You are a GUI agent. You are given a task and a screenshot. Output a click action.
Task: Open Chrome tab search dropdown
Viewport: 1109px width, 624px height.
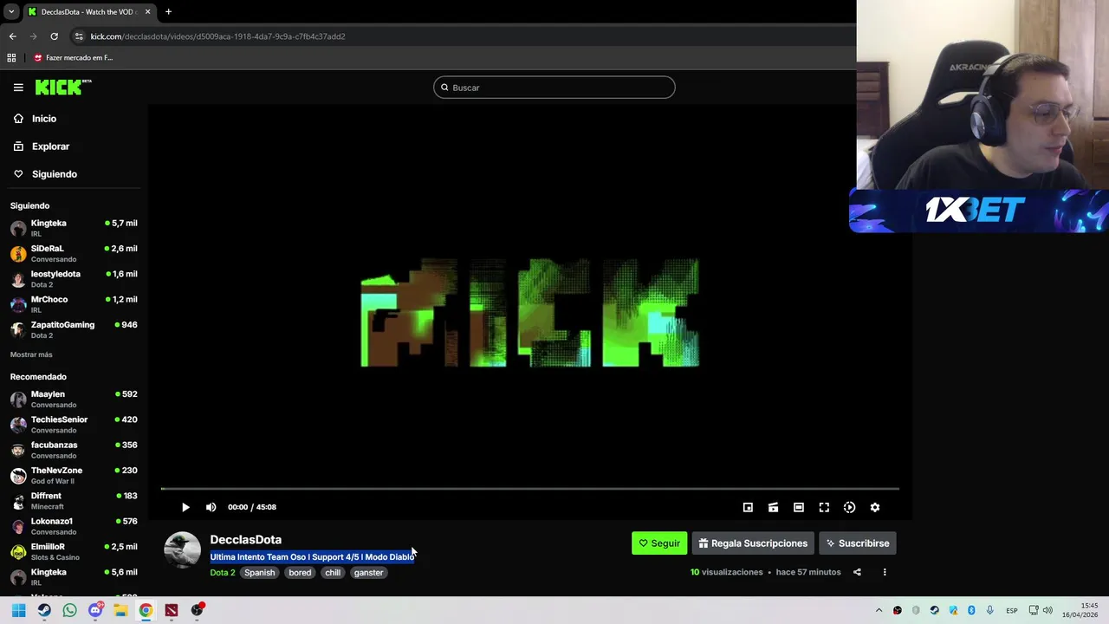coord(11,12)
